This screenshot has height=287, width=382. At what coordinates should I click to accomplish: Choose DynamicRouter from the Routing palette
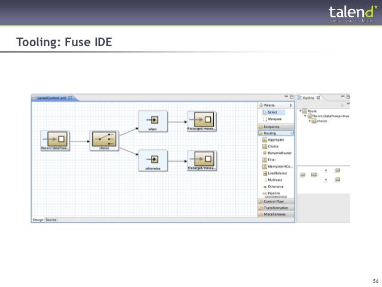pos(277,153)
